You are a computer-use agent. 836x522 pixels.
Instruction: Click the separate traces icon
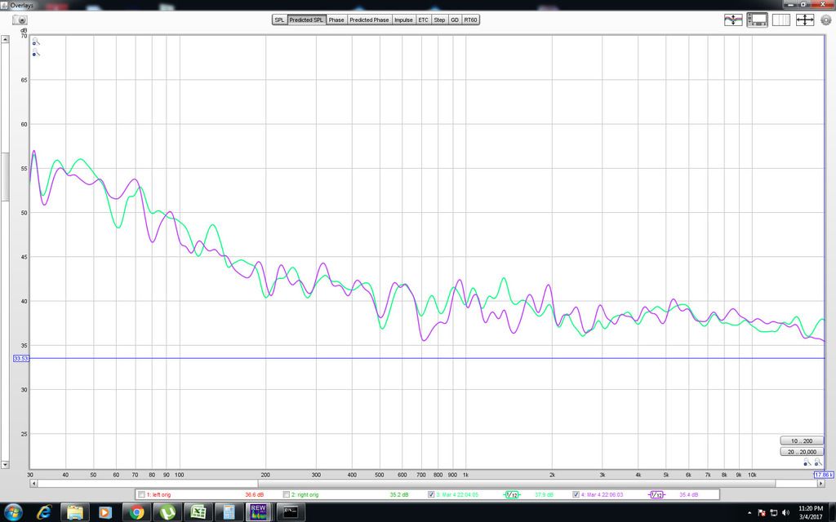733,20
